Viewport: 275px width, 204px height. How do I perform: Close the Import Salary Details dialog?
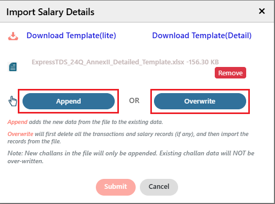click(x=262, y=12)
